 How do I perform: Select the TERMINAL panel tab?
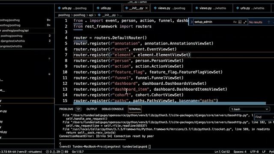click(x=134, y=109)
